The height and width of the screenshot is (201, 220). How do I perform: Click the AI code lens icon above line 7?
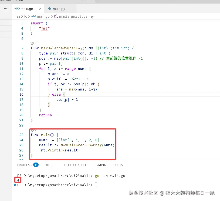click(32, 43)
